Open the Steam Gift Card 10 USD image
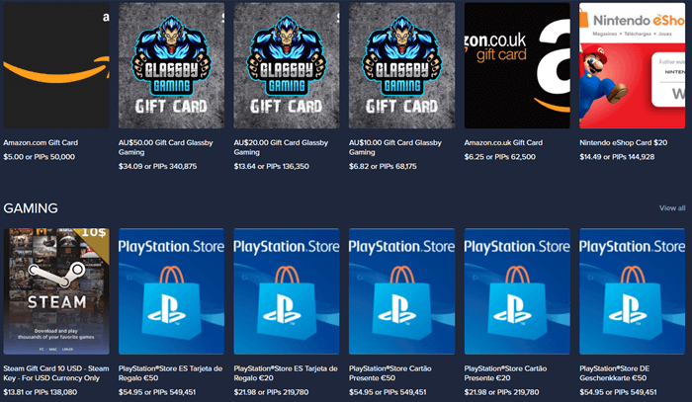 [x=56, y=291]
